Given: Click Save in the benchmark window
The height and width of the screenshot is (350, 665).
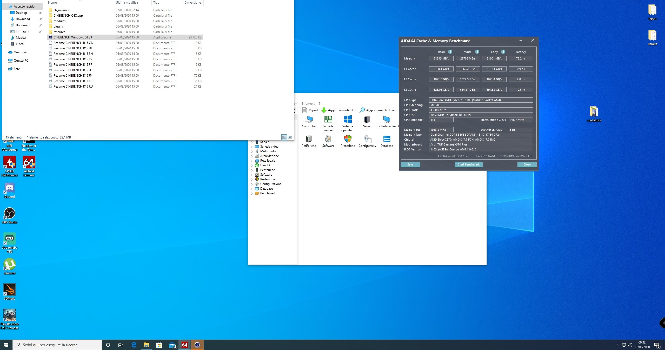Looking at the screenshot, I should pyautogui.click(x=410, y=164).
